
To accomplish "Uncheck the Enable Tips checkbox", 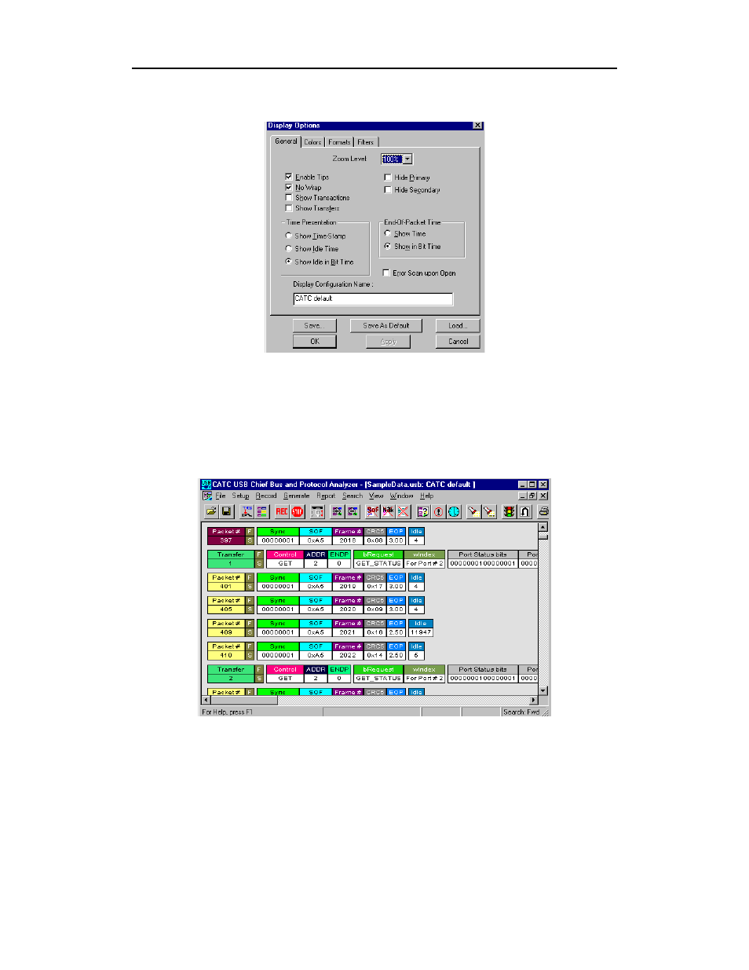I will (x=288, y=177).
